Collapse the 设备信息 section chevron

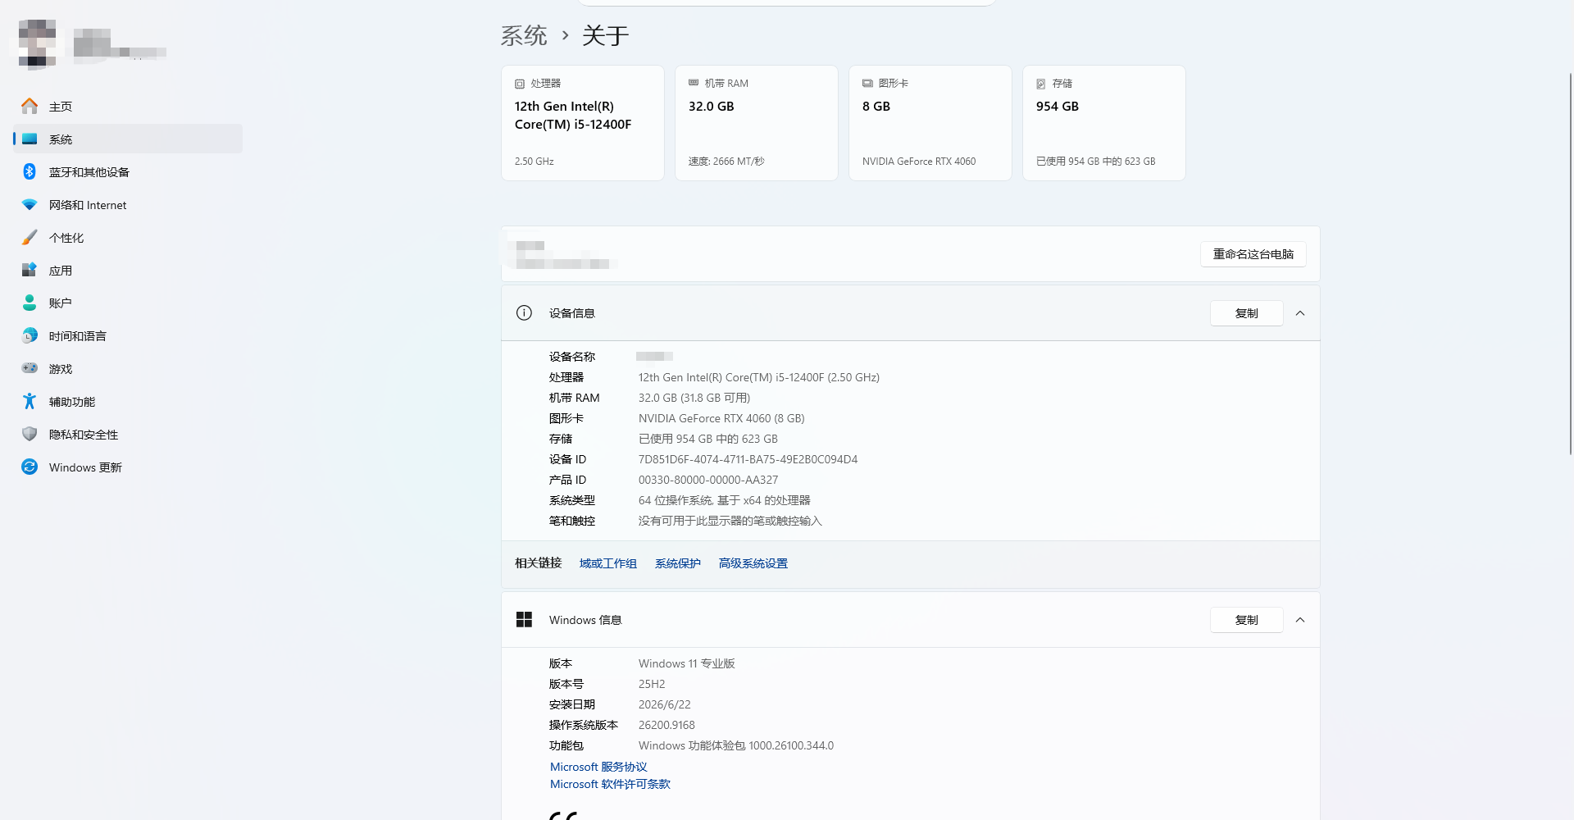point(1300,313)
